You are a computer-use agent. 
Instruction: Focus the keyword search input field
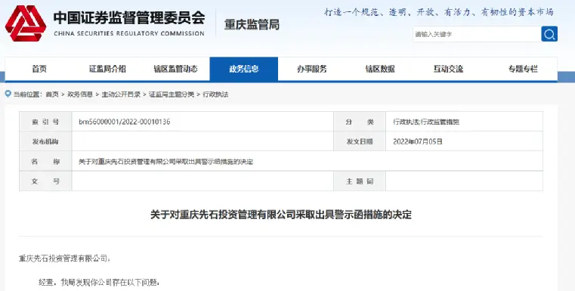pyautogui.click(x=477, y=34)
